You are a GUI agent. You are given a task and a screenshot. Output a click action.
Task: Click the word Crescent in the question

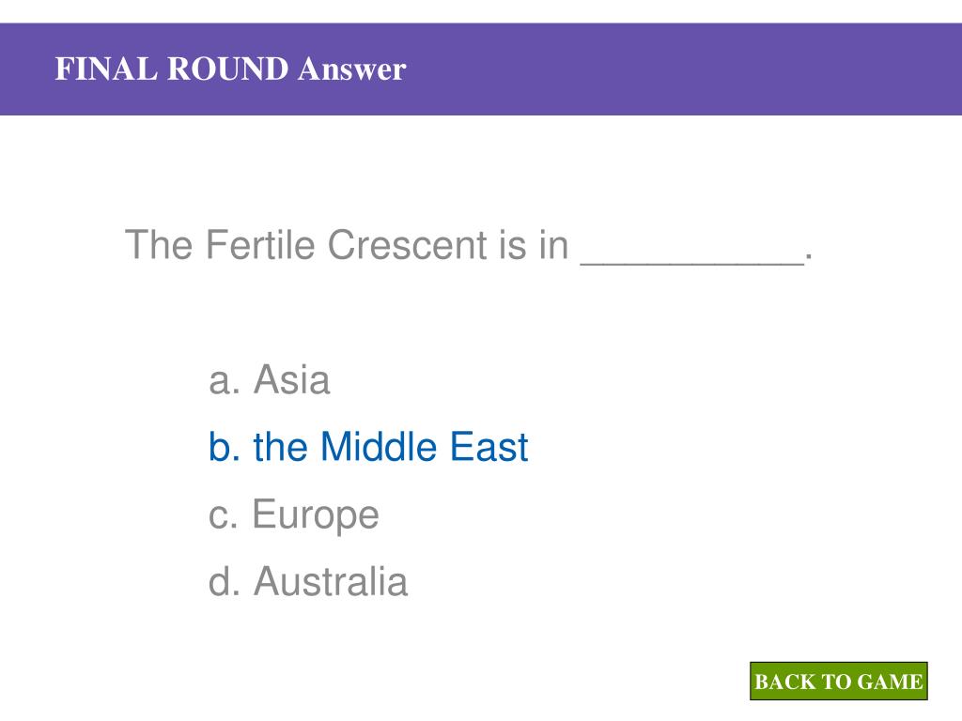point(408,245)
